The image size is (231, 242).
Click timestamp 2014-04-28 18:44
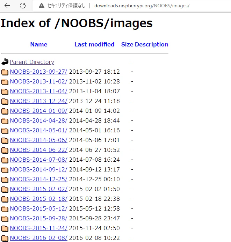(x=94, y=120)
